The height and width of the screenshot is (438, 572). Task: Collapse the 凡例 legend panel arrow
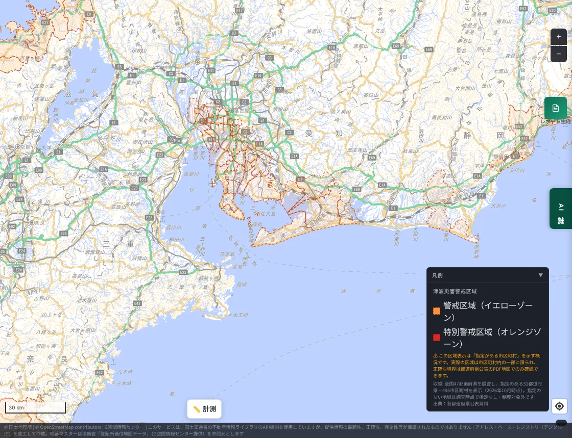coord(541,275)
